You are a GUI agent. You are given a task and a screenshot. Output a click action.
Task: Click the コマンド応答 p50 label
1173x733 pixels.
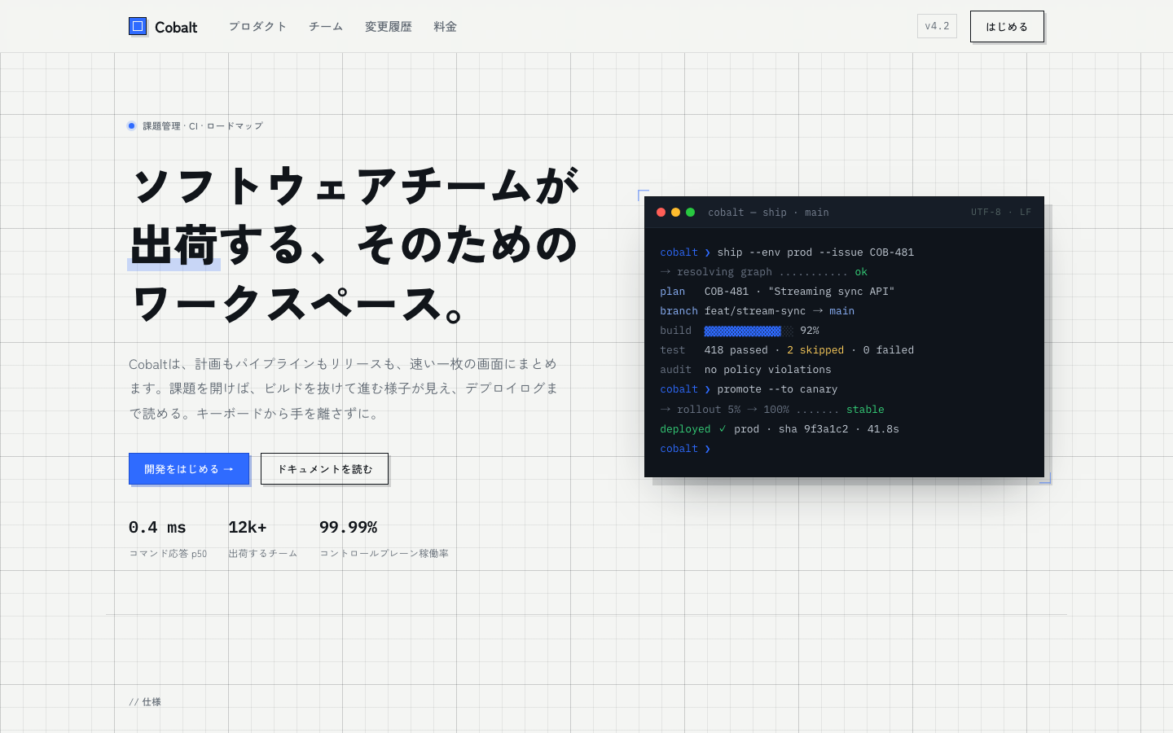tap(168, 554)
